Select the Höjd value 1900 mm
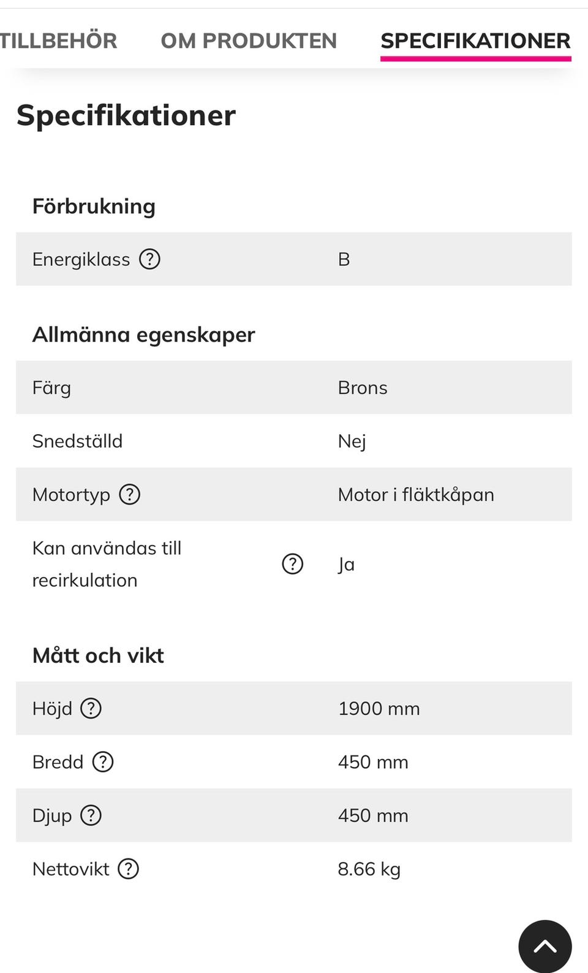This screenshot has width=588, height=973. click(x=379, y=709)
